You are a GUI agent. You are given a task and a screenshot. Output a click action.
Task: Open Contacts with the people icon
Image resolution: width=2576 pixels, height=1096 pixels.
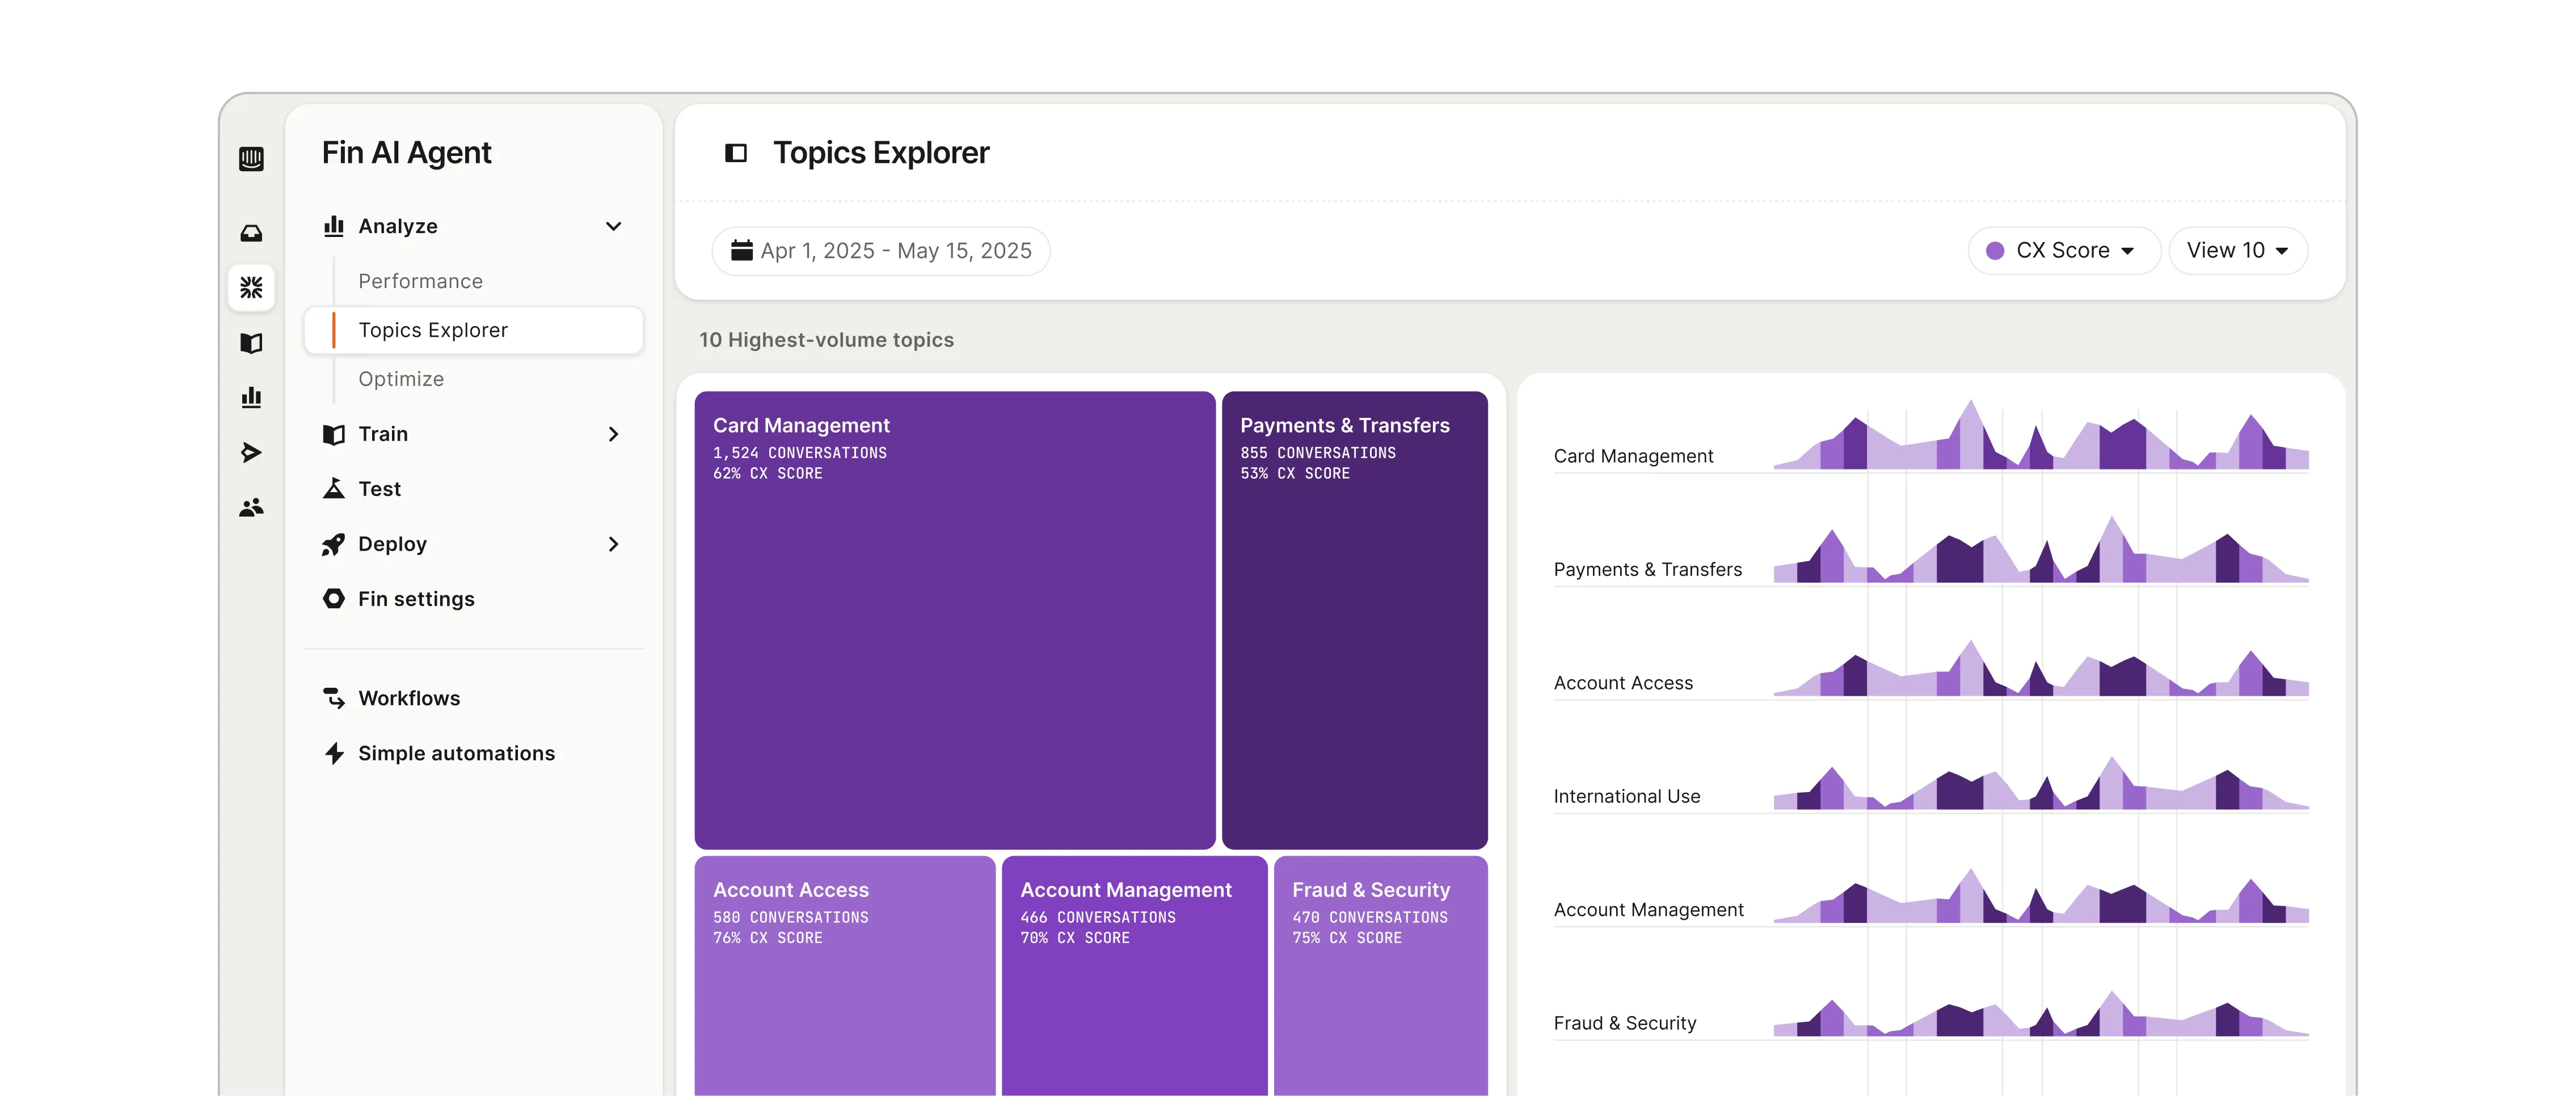(251, 507)
